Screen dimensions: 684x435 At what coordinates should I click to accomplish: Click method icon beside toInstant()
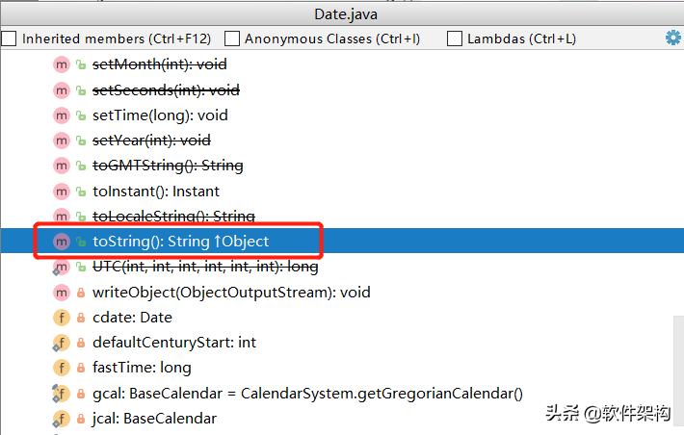click(x=62, y=192)
